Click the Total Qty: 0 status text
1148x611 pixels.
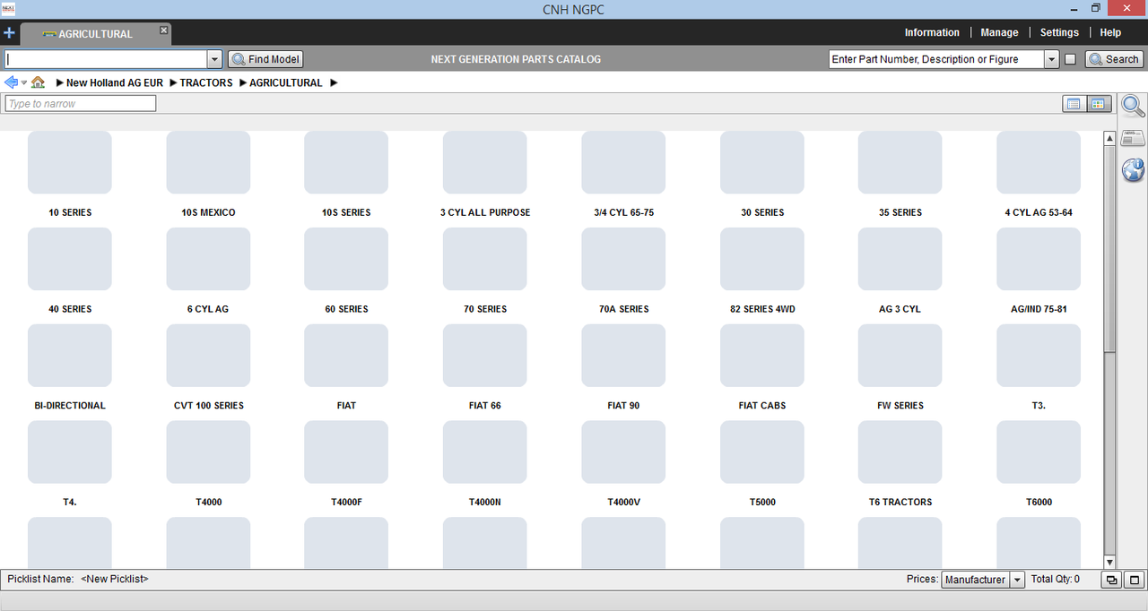1056,580
